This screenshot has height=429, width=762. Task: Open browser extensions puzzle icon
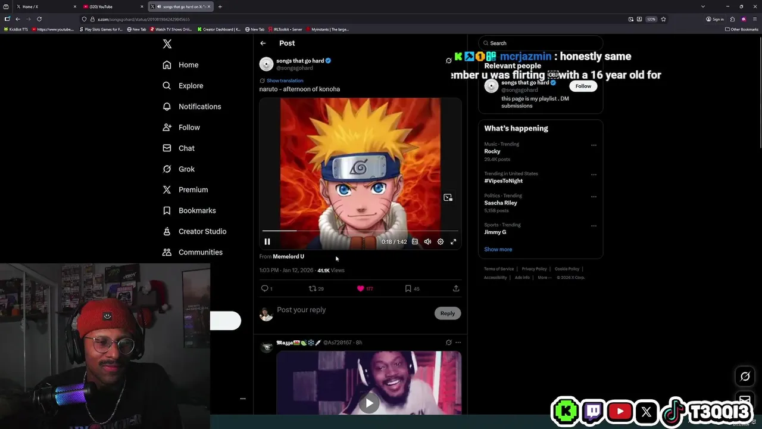[x=733, y=19]
